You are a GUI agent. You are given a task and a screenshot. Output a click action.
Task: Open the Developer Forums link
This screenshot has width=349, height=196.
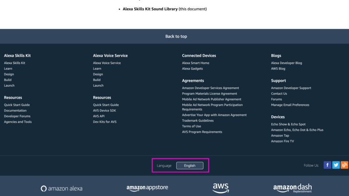pos(17,116)
